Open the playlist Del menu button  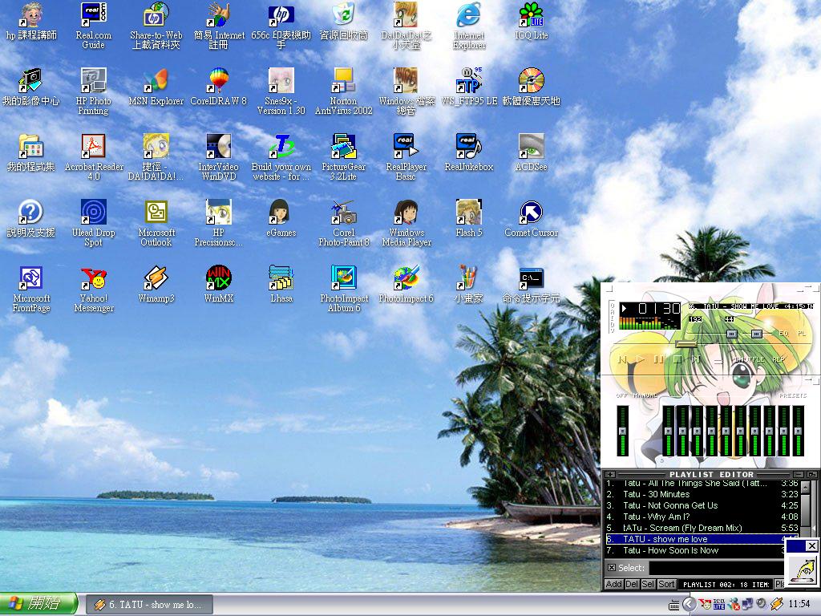coord(632,584)
